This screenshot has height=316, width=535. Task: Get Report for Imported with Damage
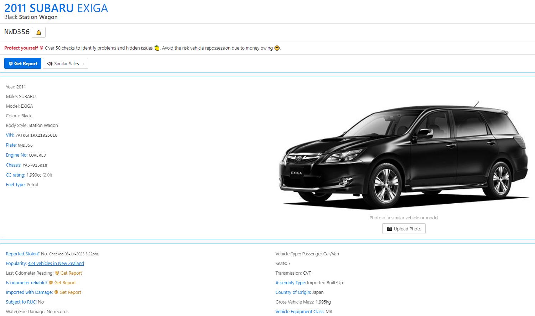(x=68, y=292)
